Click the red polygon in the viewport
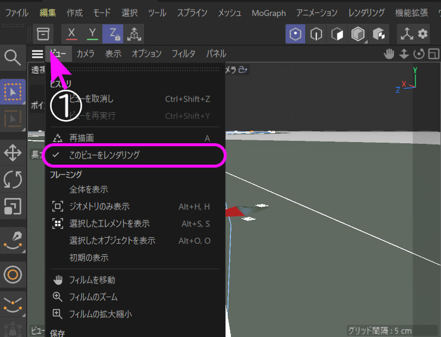 tap(235, 212)
